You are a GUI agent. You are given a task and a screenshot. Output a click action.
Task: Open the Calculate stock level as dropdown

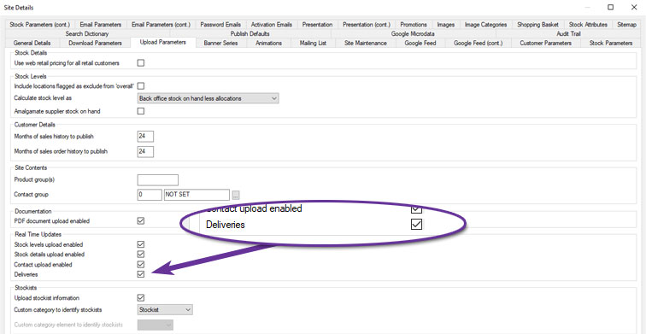click(208, 98)
